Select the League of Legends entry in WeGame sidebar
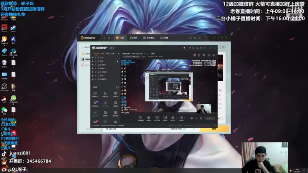The image size is (308, 173). (x=85, y=59)
